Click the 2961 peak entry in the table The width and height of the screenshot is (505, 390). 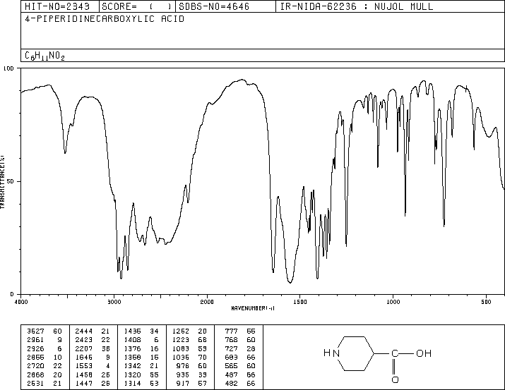point(44,339)
